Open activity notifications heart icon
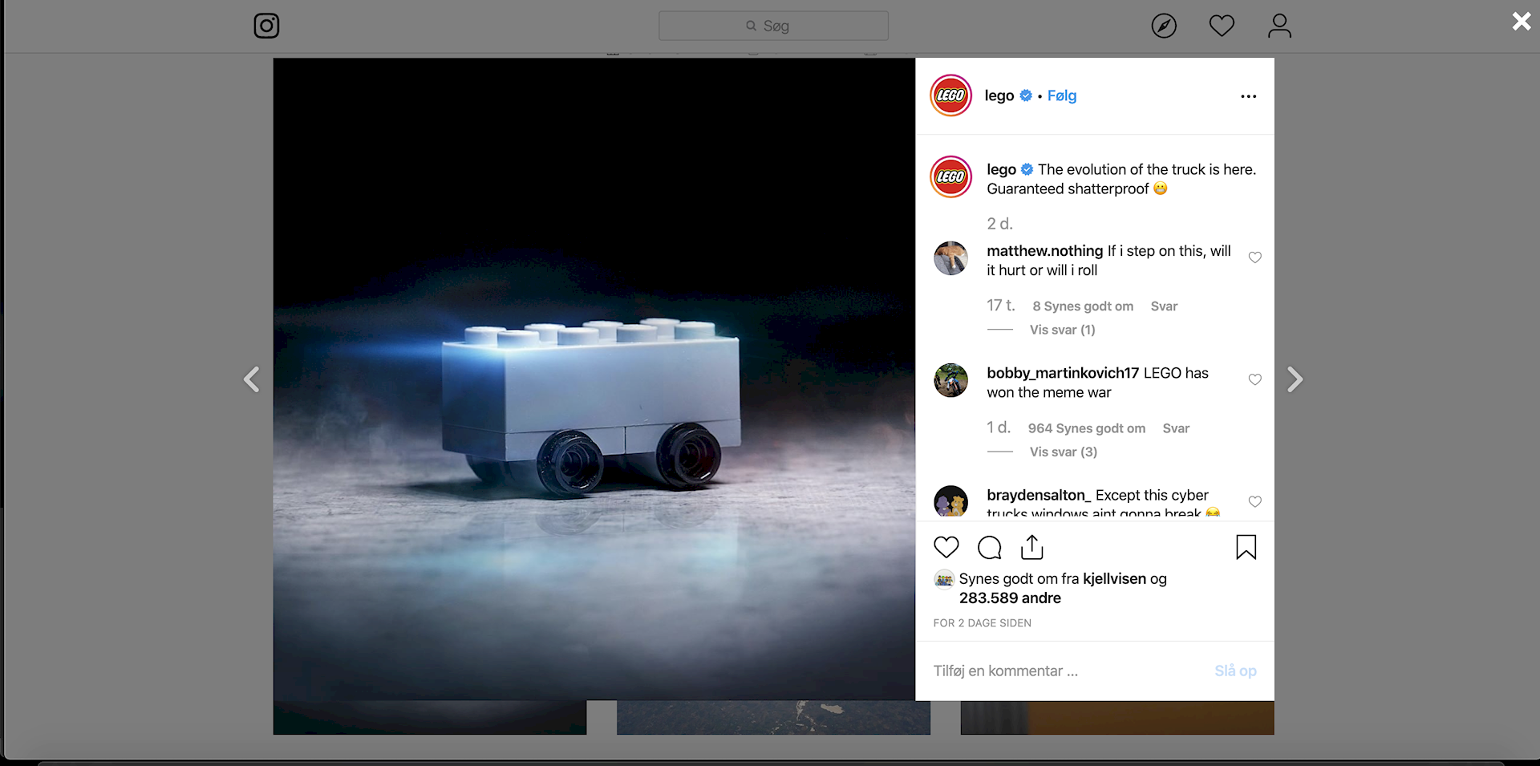This screenshot has height=766, width=1540. (x=1222, y=26)
